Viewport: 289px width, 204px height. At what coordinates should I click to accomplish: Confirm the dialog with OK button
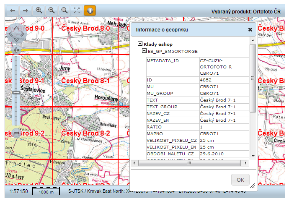tap(240, 180)
